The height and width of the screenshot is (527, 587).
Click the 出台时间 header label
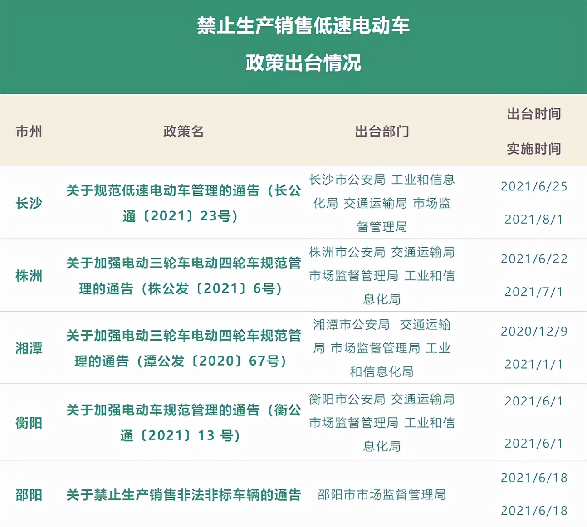point(534,114)
